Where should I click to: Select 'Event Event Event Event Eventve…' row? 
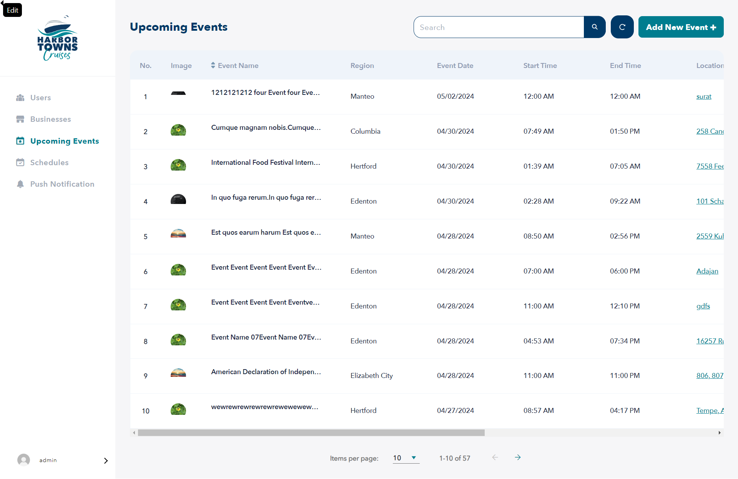(265, 302)
